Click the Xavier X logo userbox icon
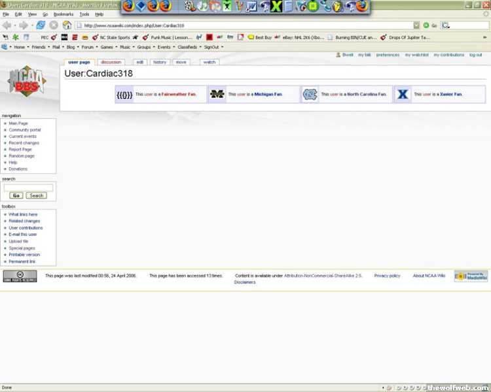491x392 pixels. click(x=403, y=94)
